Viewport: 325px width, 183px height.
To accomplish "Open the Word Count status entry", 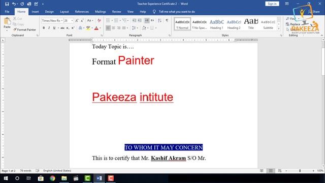I will tap(25, 171).
